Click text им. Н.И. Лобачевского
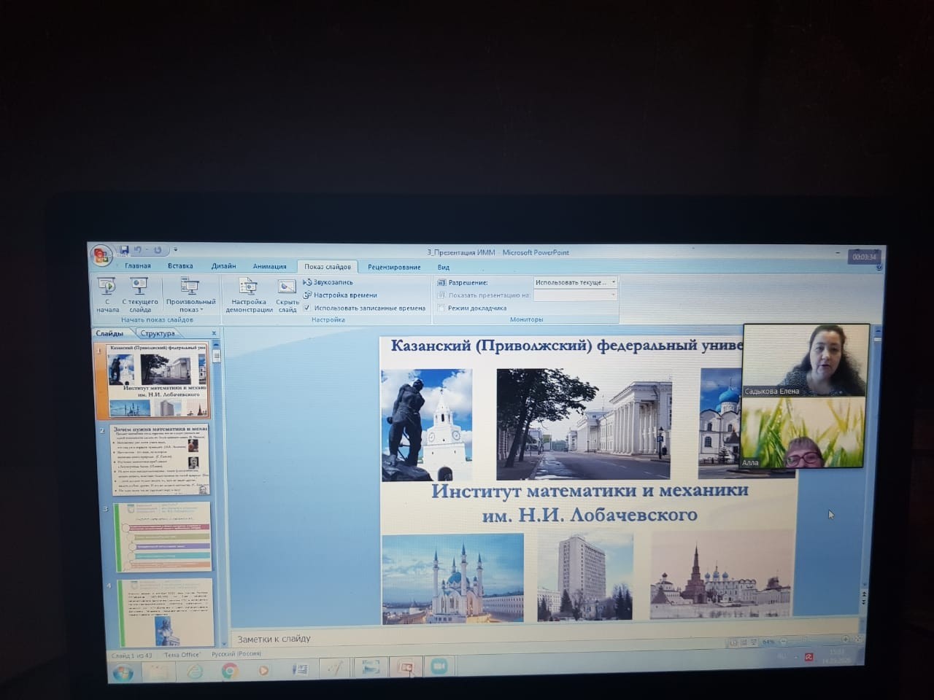Viewport: 934px width, 700px height. (x=590, y=516)
